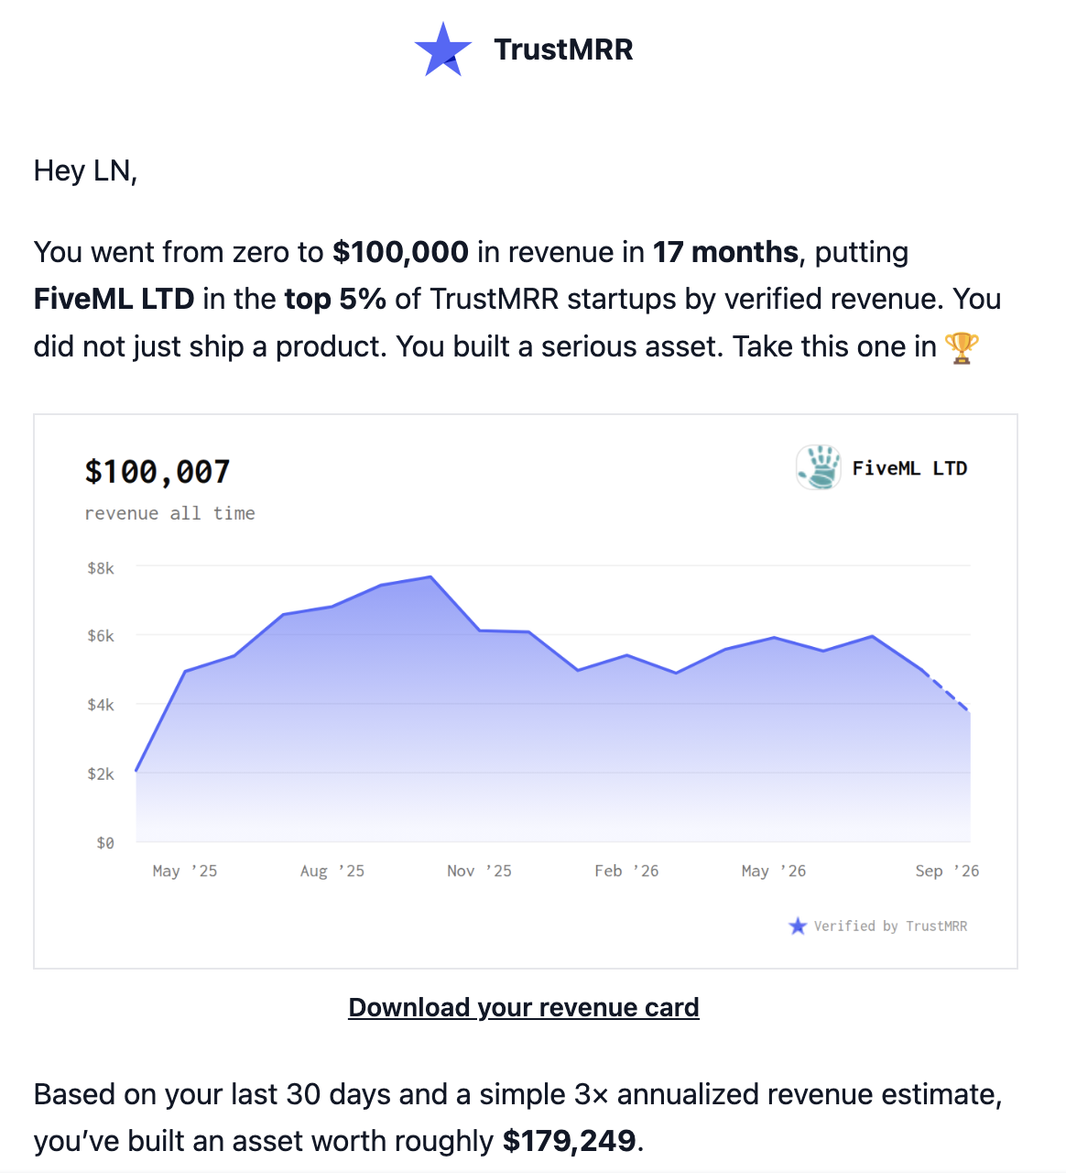Image resolution: width=1066 pixels, height=1173 pixels.
Task: Click the FiveML LTD label in the card
Action: (909, 468)
